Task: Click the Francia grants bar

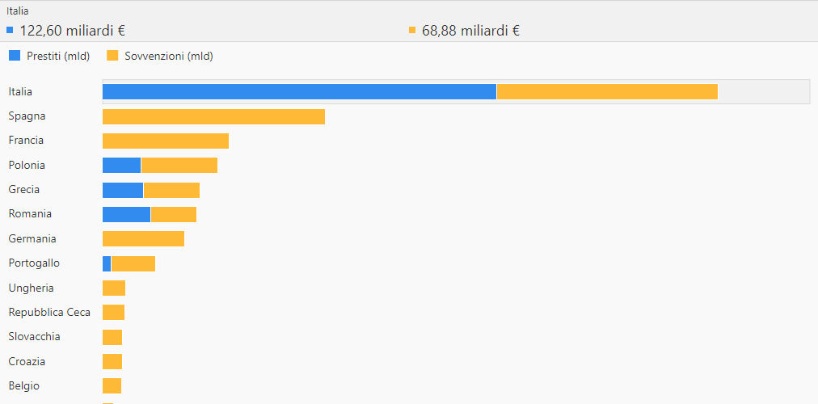Action: coord(166,141)
